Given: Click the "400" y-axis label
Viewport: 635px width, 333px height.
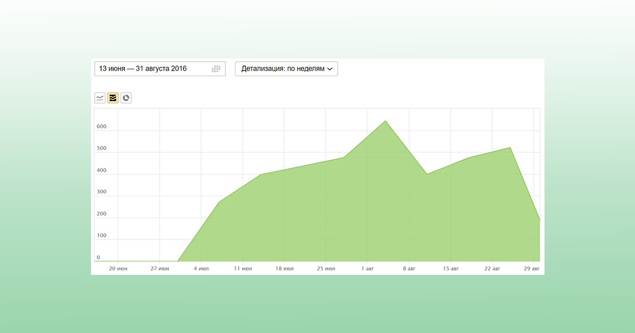Looking at the screenshot, I should click(102, 170).
